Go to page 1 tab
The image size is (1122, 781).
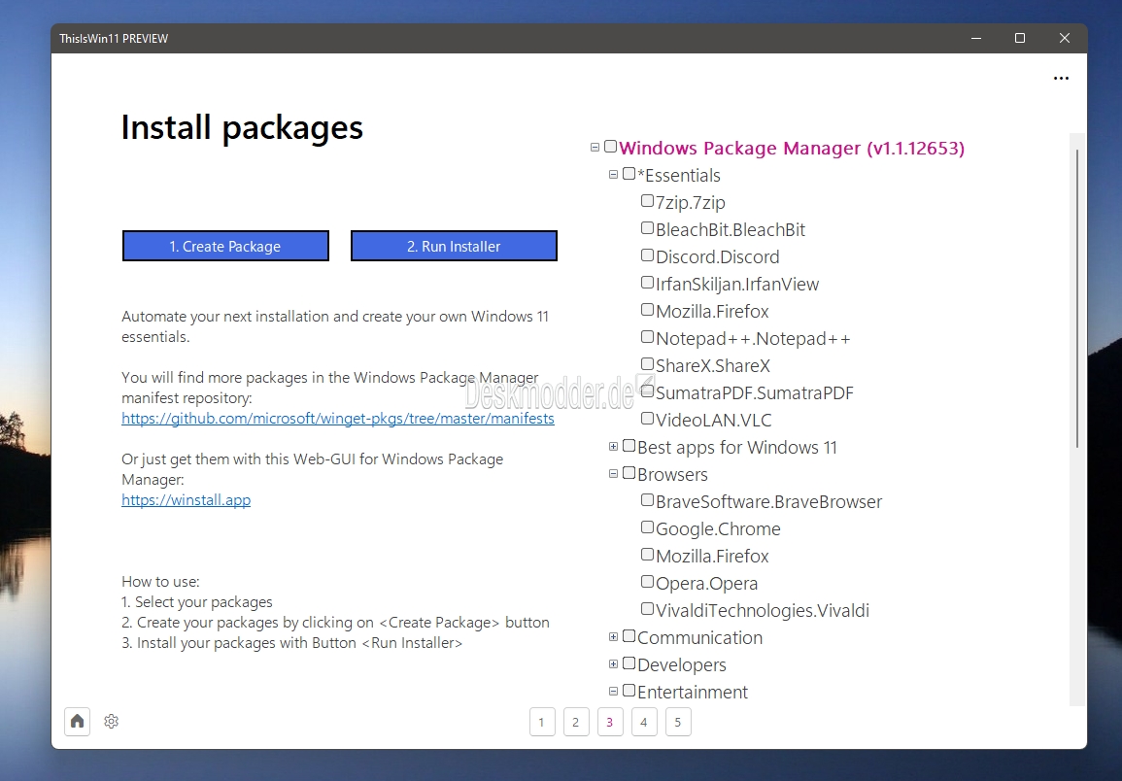coord(542,722)
